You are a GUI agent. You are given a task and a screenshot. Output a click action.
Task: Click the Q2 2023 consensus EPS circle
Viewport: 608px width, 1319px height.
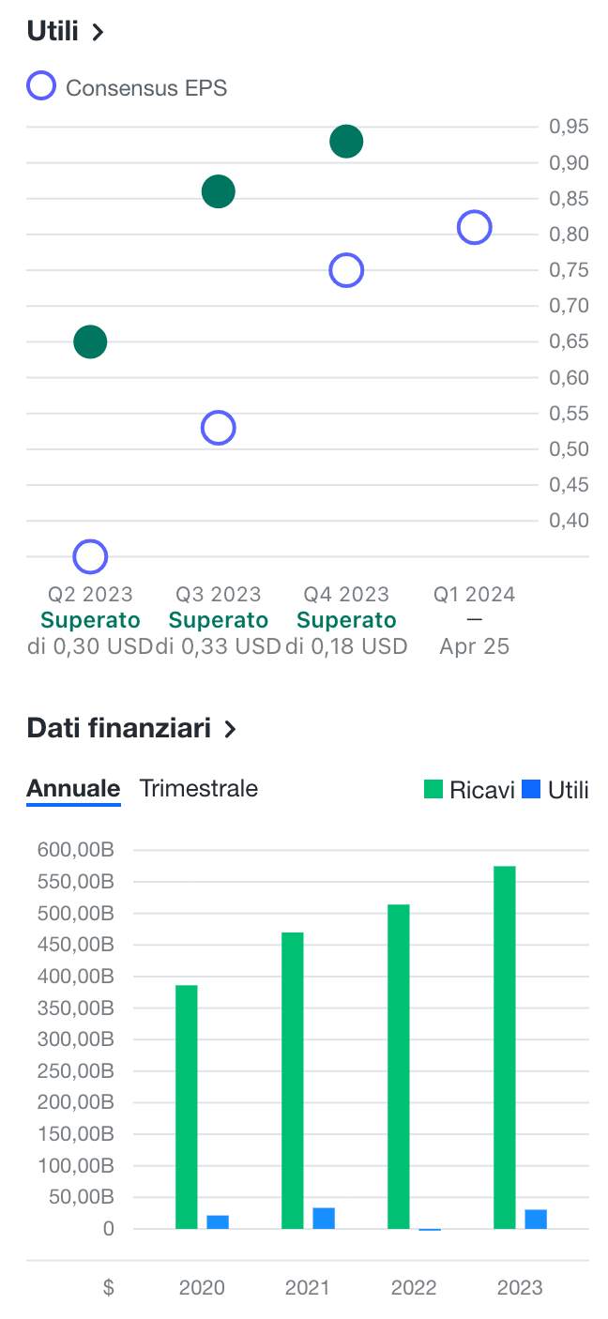click(88, 555)
